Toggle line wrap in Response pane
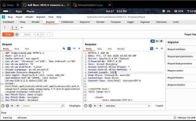The height and width of the screenshot is (121, 196). point(152,49)
